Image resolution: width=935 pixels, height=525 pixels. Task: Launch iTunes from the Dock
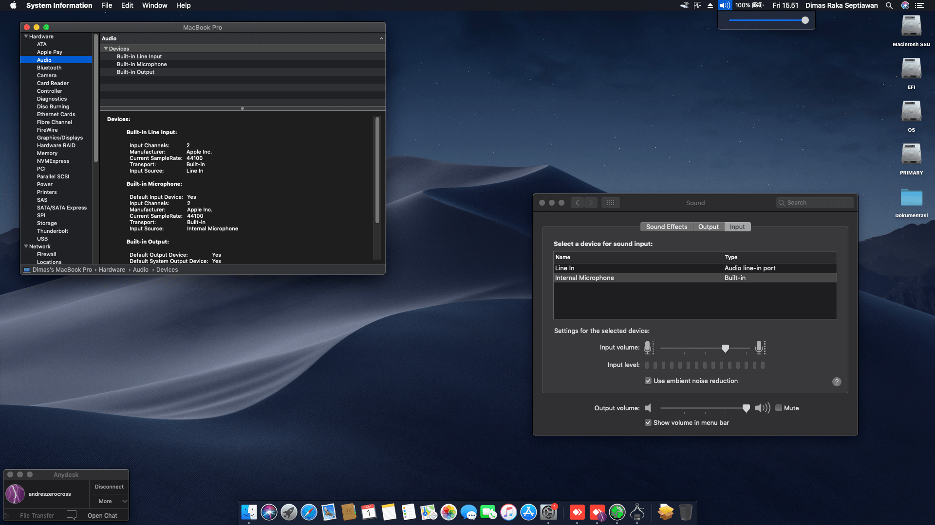click(x=508, y=512)
